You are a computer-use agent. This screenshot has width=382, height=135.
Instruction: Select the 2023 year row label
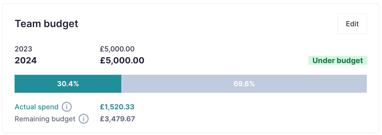pos(23,49)
